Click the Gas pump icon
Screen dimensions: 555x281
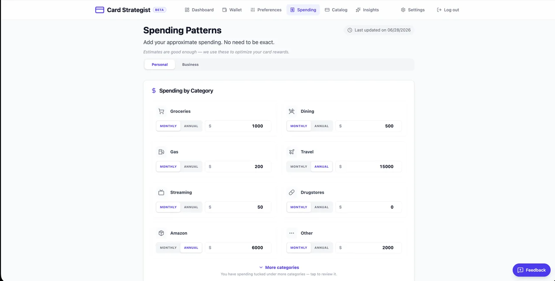point(161,152)
